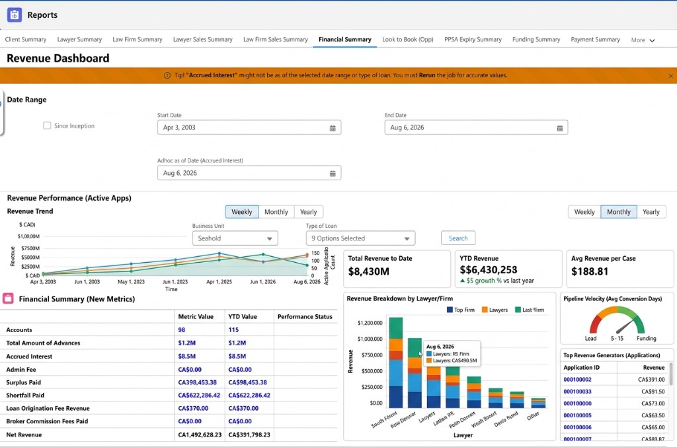This screenshot has height=447, width=677.
Task: Select Weekly on the right-side period toggle
Action: pos(584,212)
